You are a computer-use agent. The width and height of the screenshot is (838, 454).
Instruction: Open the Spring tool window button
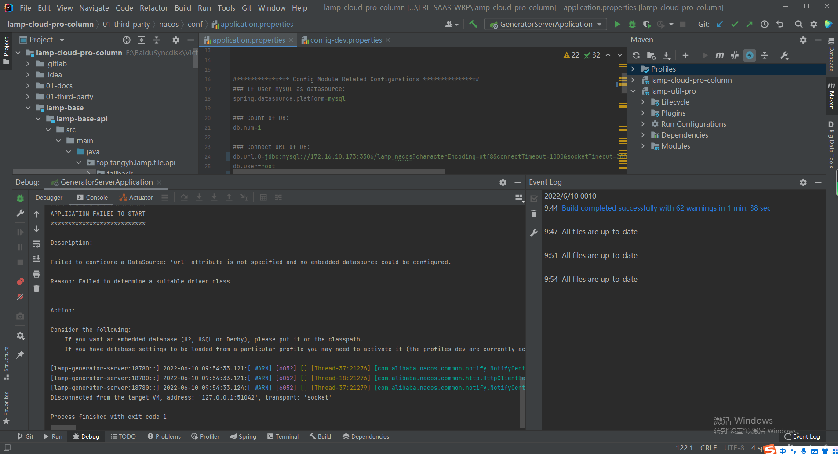click(243, 436)
